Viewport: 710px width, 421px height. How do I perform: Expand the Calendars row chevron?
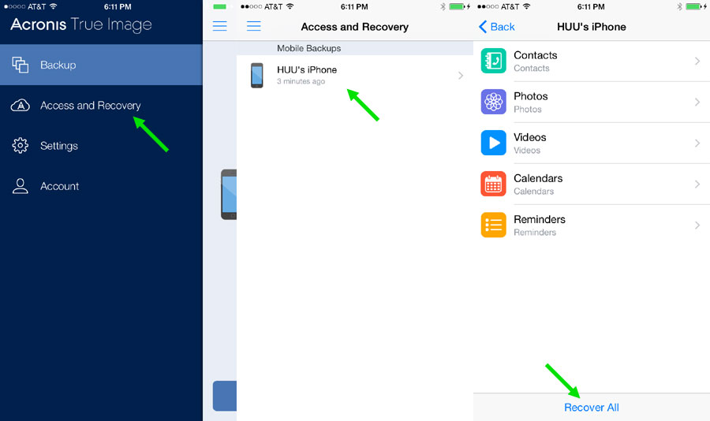point(697,184)
